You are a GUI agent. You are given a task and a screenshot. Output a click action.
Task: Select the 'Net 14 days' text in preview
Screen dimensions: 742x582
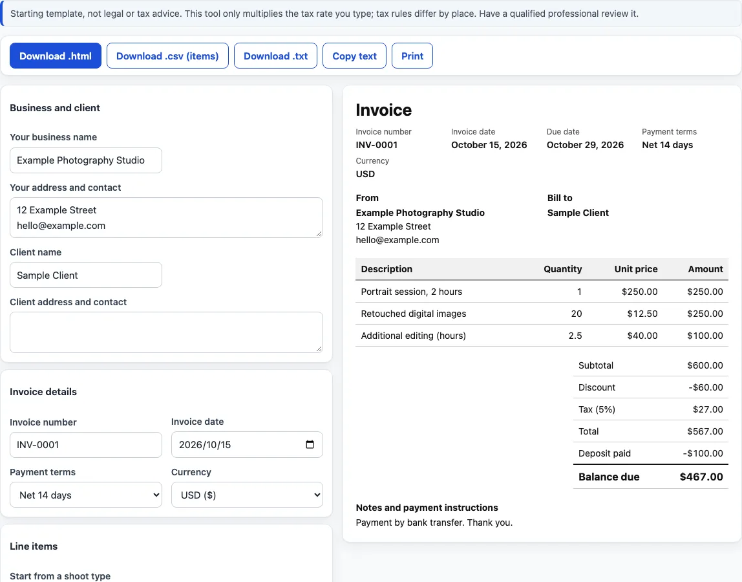(x=667, y=145)
